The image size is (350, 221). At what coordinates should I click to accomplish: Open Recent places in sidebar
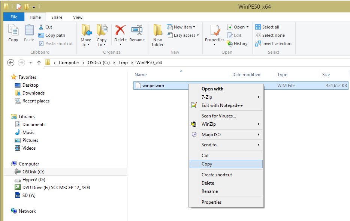pyautogui.click(x=32, y=101)
